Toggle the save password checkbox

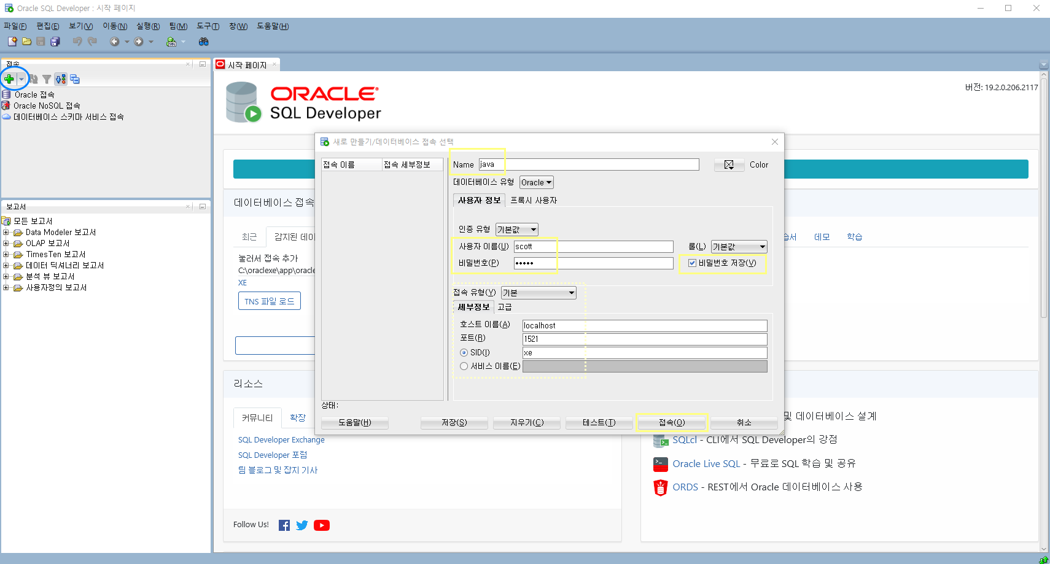click(692, 263)
